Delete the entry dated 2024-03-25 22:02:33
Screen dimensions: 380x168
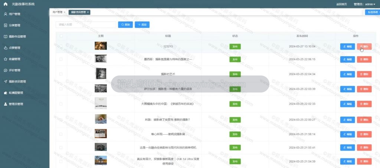364,104
